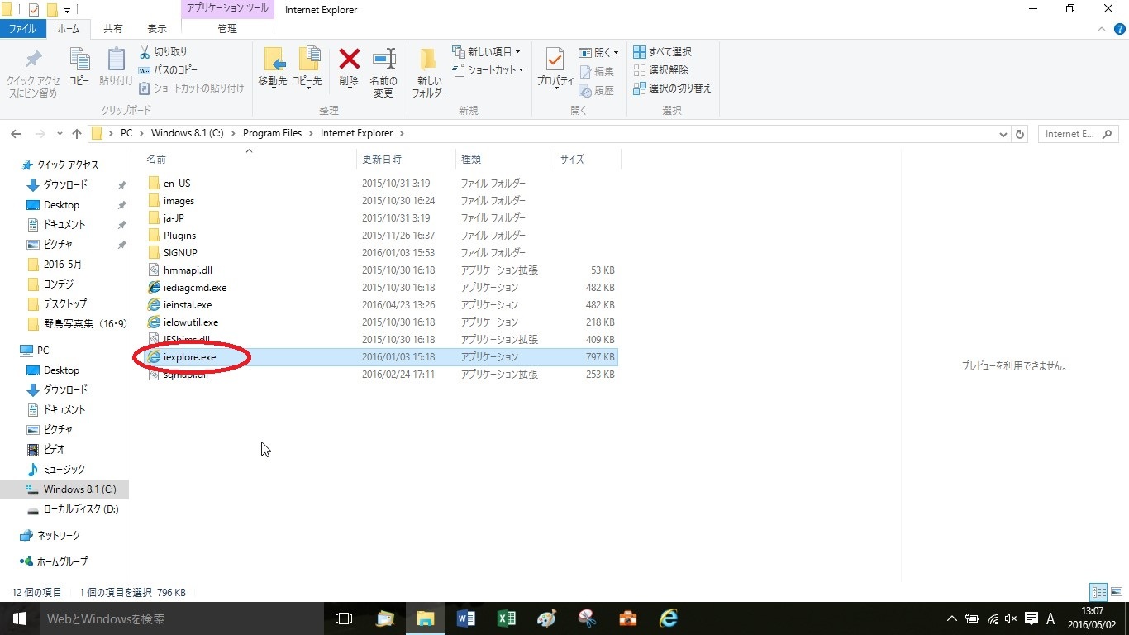
Task: Click the Rename (名前の変更) ribbon icon
Action: (383, 60)
